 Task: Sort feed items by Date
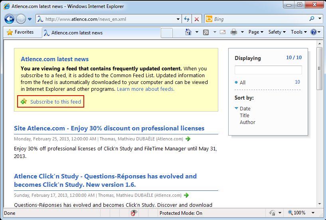(x=245, y=108)
